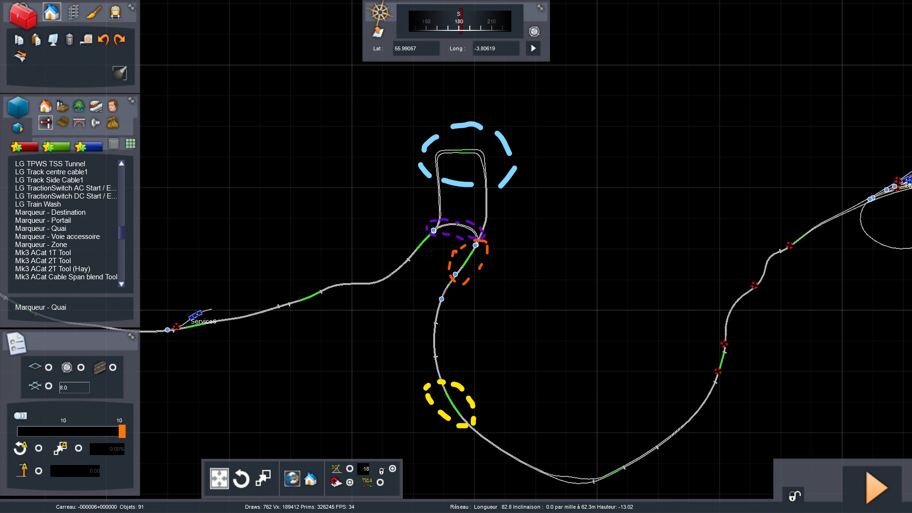Click the orange slider handle

122,431
